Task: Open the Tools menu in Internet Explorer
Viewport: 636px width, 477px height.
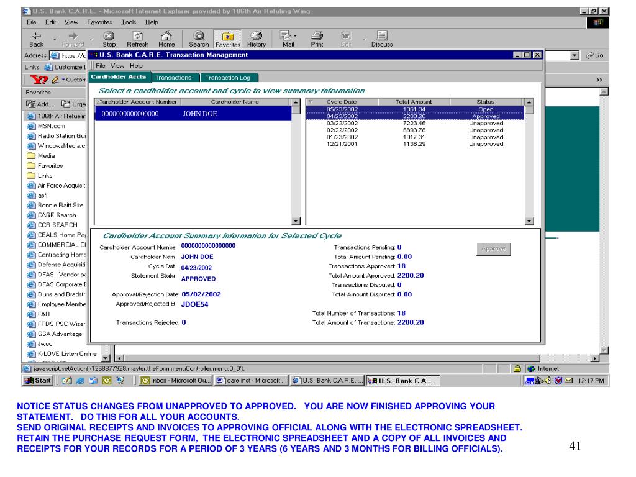Action: click(x=129, y=22)
